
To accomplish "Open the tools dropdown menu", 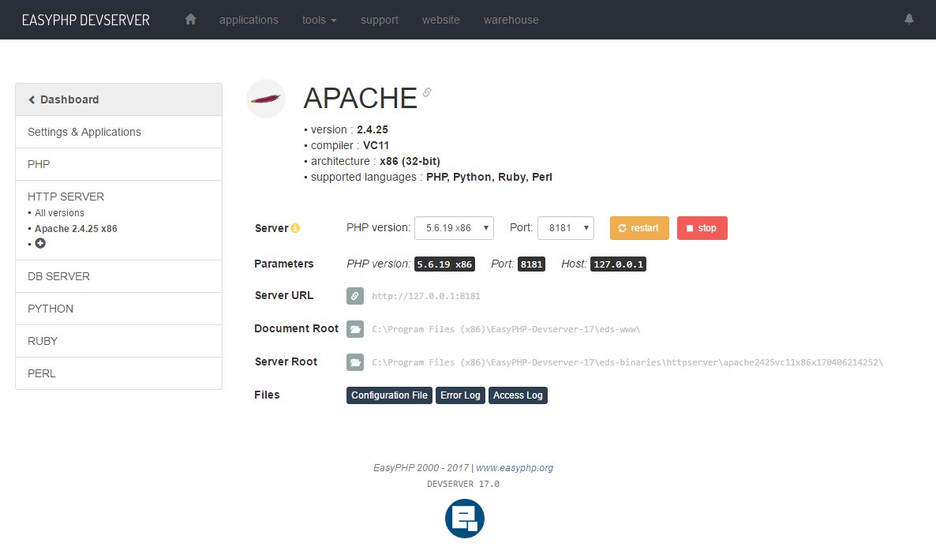I will tap(319, 19).
